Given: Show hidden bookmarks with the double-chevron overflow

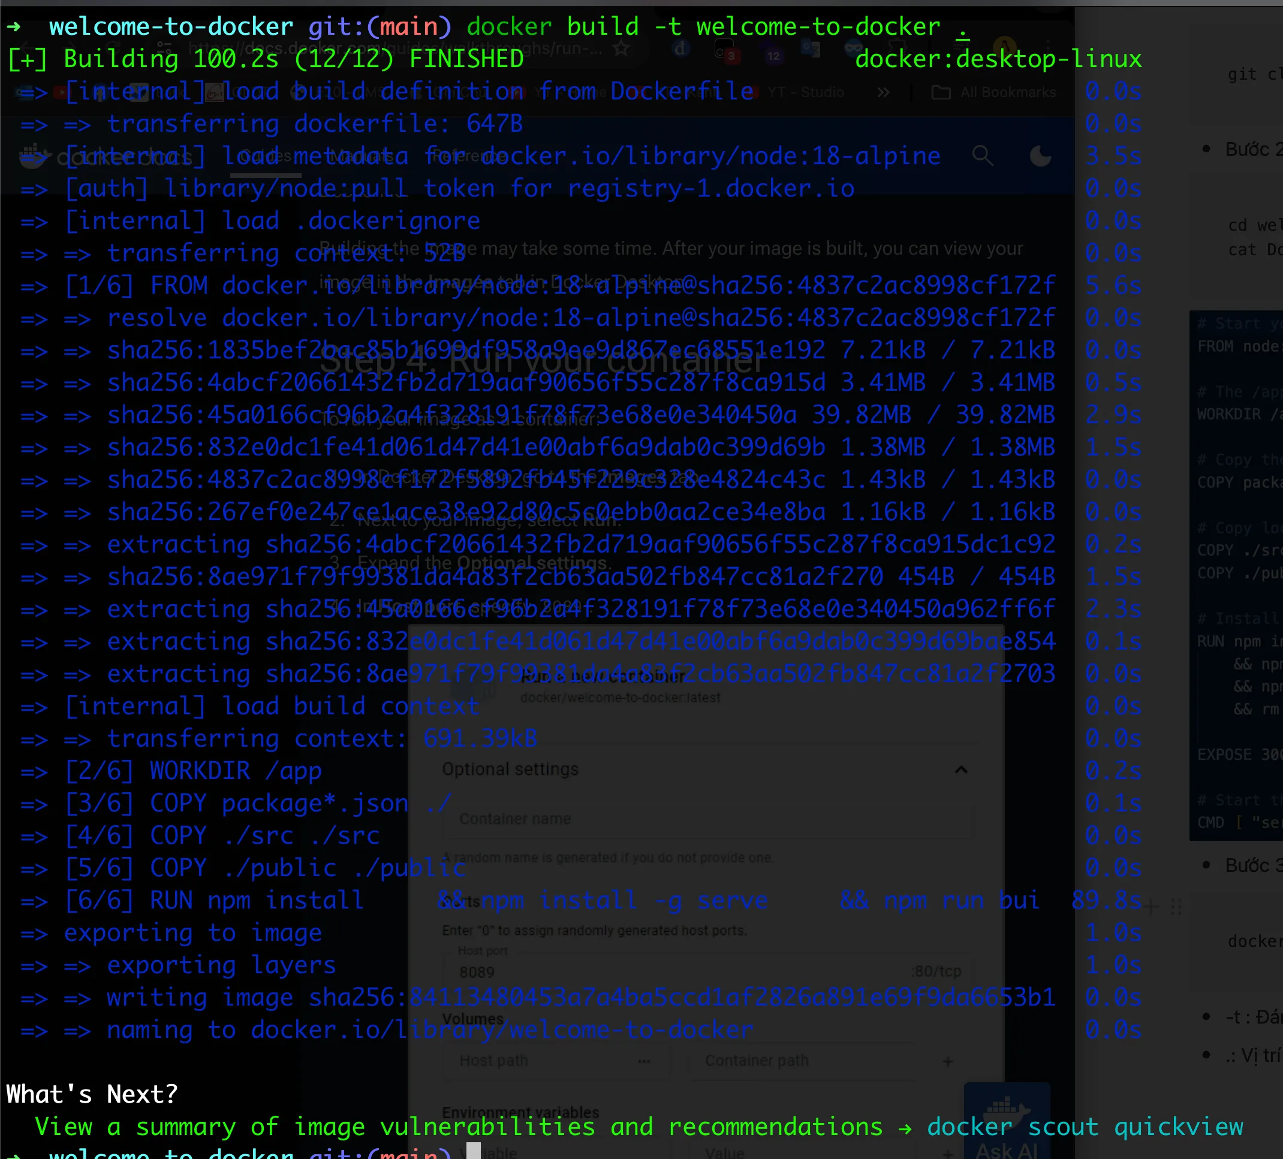Looking at the screenshot, I should (883, 92).
